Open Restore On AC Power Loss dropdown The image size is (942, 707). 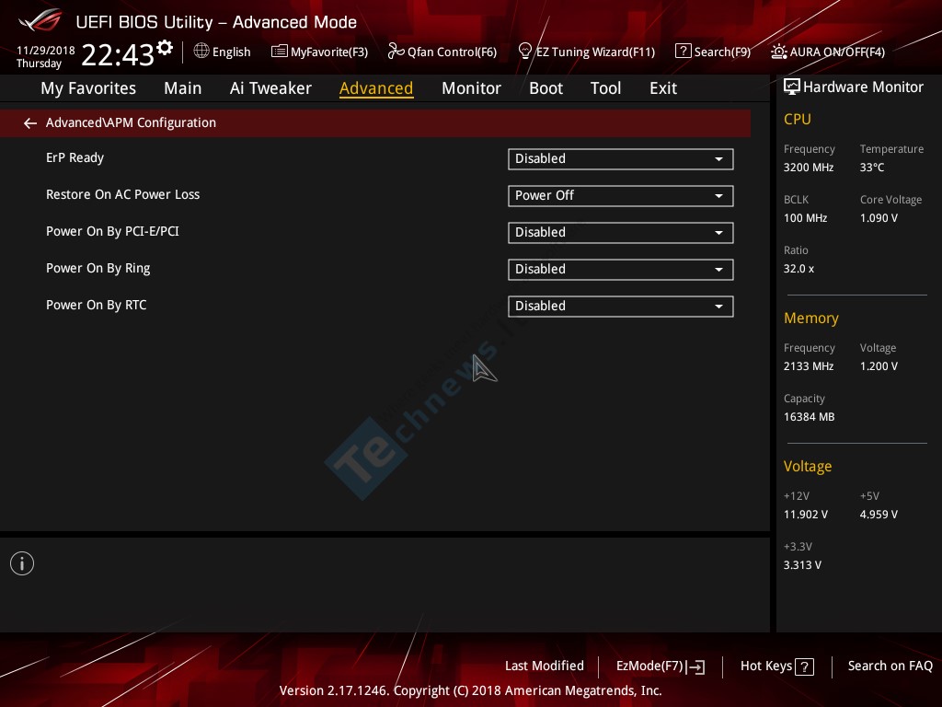point(621,196)
